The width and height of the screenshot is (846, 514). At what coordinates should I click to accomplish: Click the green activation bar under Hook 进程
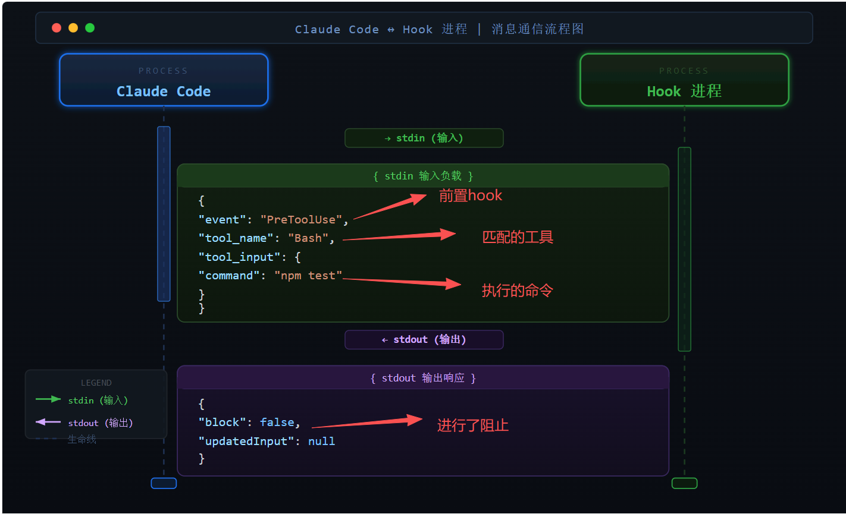click(684, 249)
